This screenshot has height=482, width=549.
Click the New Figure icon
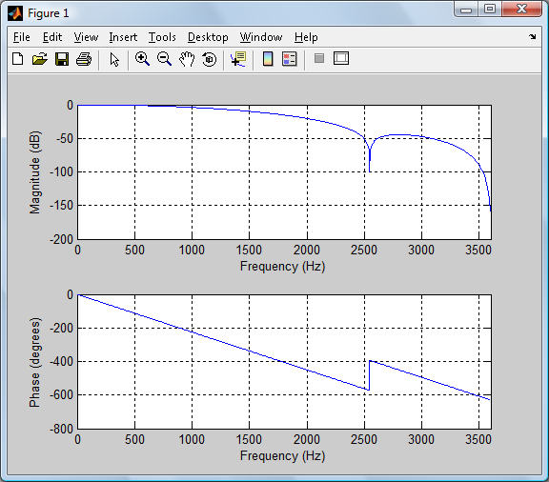[x=18, y=59]
